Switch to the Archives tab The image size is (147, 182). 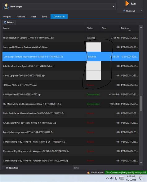pos(21,17)
